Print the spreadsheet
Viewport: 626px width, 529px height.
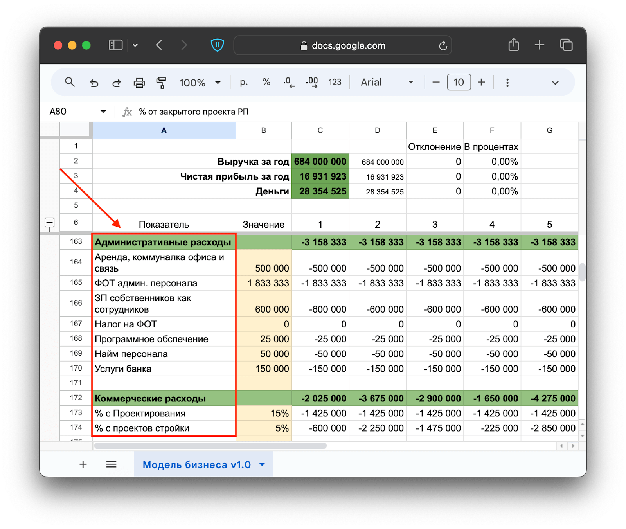pos(139,83)
